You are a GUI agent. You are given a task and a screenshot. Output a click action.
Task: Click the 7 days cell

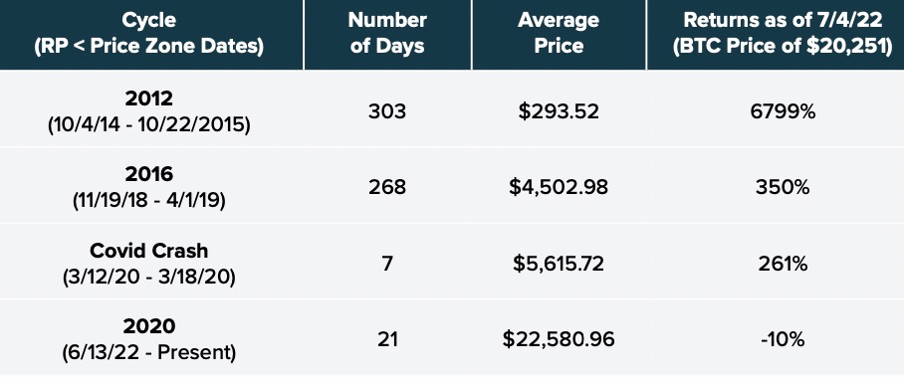(387, 263)
